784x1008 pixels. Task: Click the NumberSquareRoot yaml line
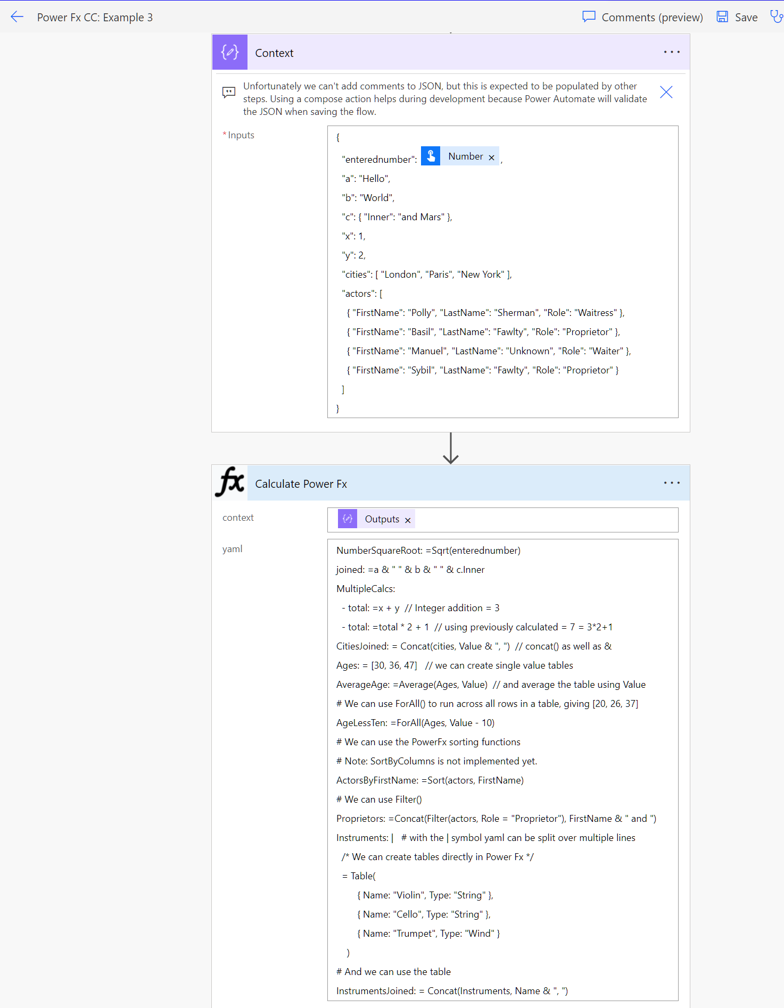point(428,551)
